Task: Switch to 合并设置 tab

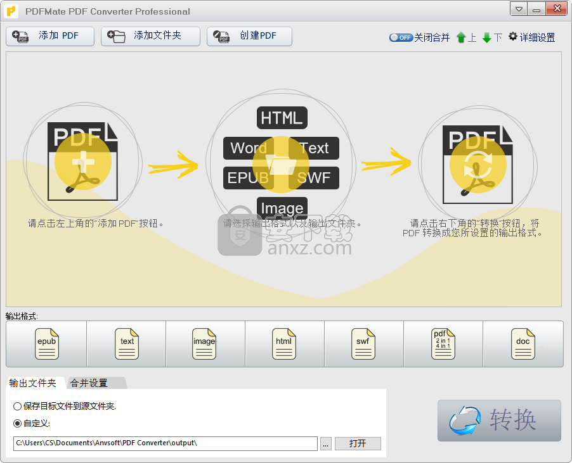Action: click(x=96, y=383)
